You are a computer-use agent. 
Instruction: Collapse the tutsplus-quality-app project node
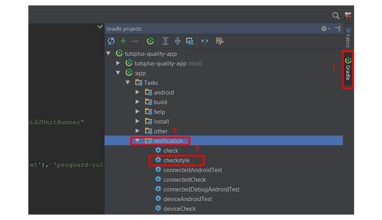[108, 53]
